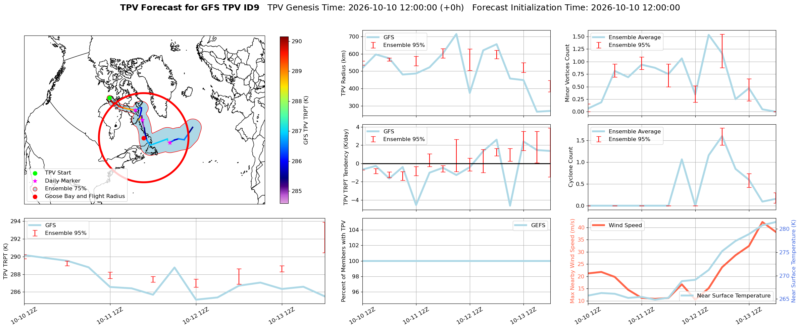Click the GFS TPV TRPT colorbar
Image resolution: width=800 pixels, height=329 pixels.
284,120
